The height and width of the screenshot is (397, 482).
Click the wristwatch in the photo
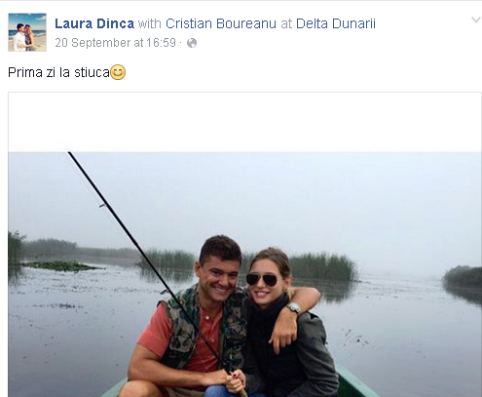click(294, 308)
